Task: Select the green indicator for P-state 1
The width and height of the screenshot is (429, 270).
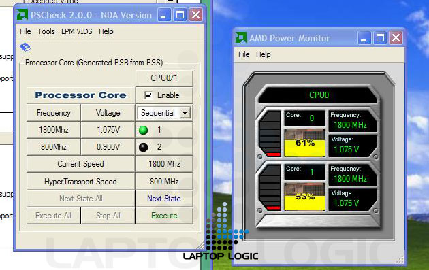Action: tap(144, 130)
